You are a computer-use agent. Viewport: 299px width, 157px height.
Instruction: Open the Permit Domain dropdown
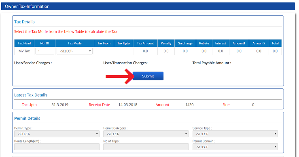235,147
